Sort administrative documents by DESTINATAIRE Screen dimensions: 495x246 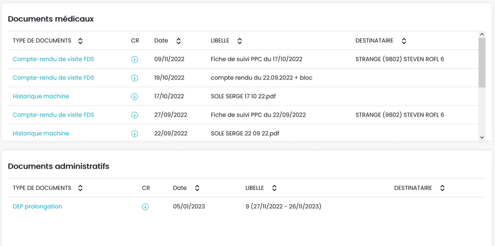coord(442,188)
